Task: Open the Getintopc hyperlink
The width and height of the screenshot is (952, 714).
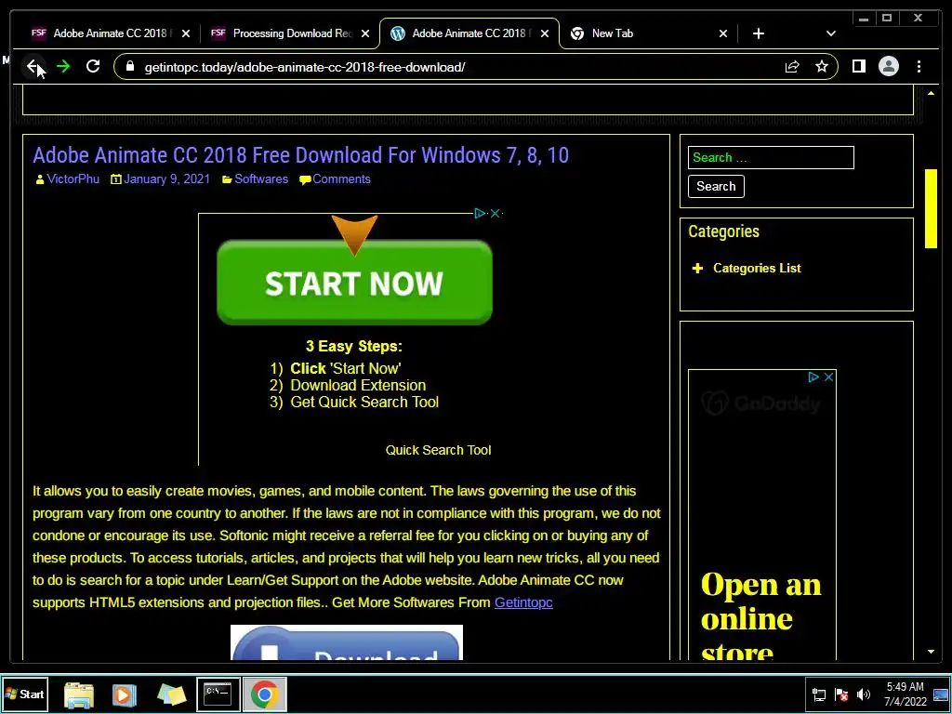Action: point(523,602)
